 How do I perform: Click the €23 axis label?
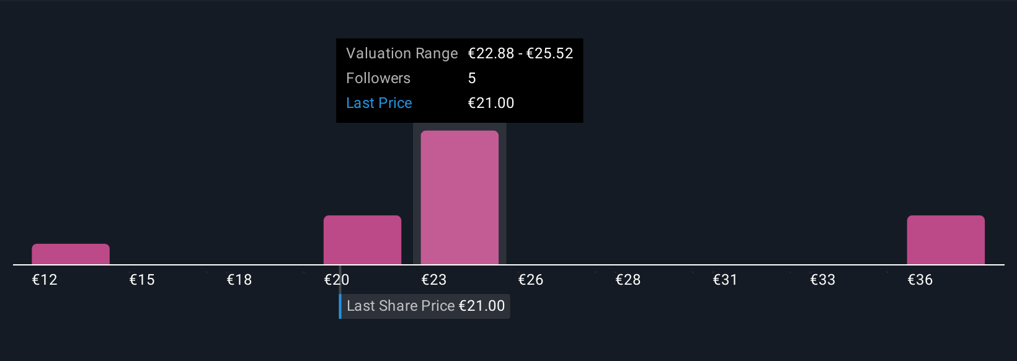click(434, 280)
